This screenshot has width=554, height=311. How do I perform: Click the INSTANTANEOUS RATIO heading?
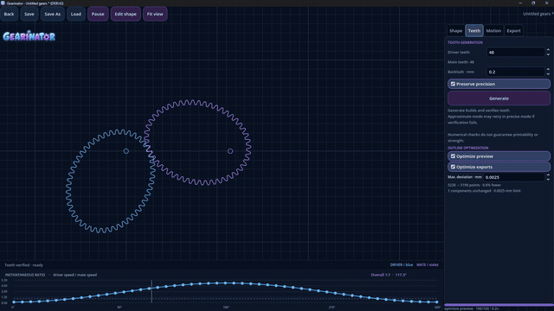(25, 275)
